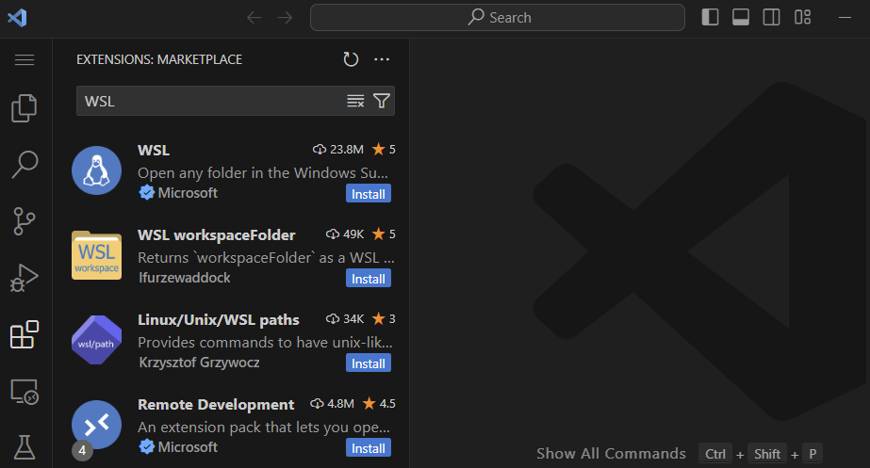This screenshot has height=468, width=870.
Task: Open the filter extensions funnel menu
Action: pyautogui.click(x=382, y=101)
